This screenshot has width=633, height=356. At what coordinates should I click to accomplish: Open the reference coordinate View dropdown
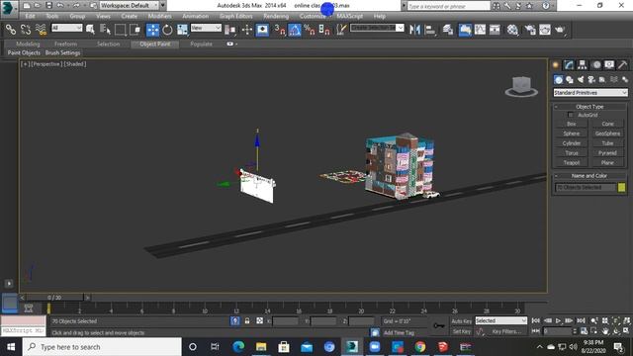206,28
